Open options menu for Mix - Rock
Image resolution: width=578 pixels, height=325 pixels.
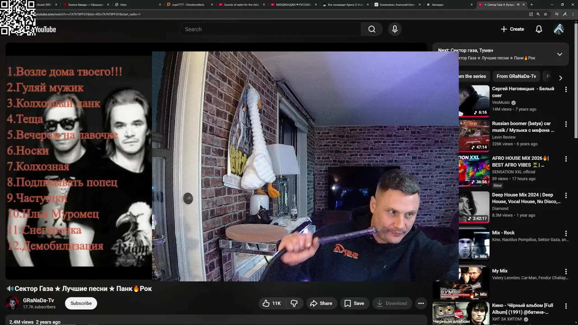(566, 233)
